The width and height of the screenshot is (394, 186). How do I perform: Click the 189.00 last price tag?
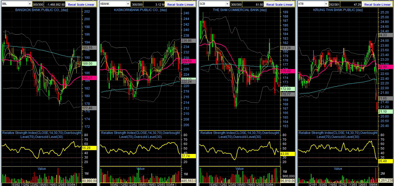click(89, 63)
